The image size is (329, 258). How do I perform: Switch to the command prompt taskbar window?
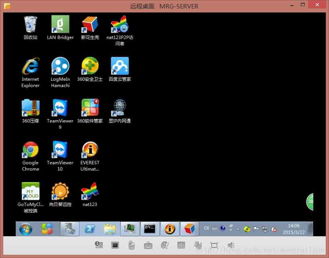pos(150,229)
